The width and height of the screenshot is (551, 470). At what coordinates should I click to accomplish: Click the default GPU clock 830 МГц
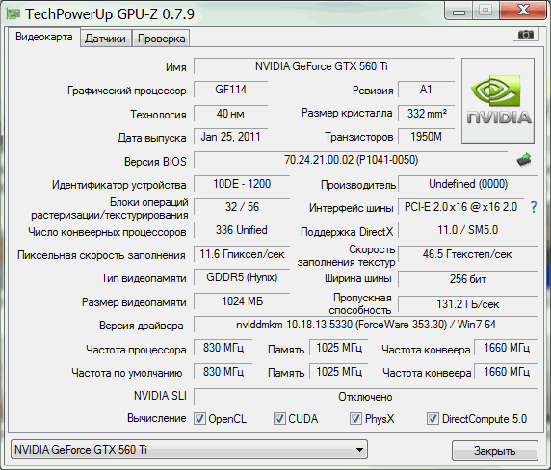tap(223, 372)
